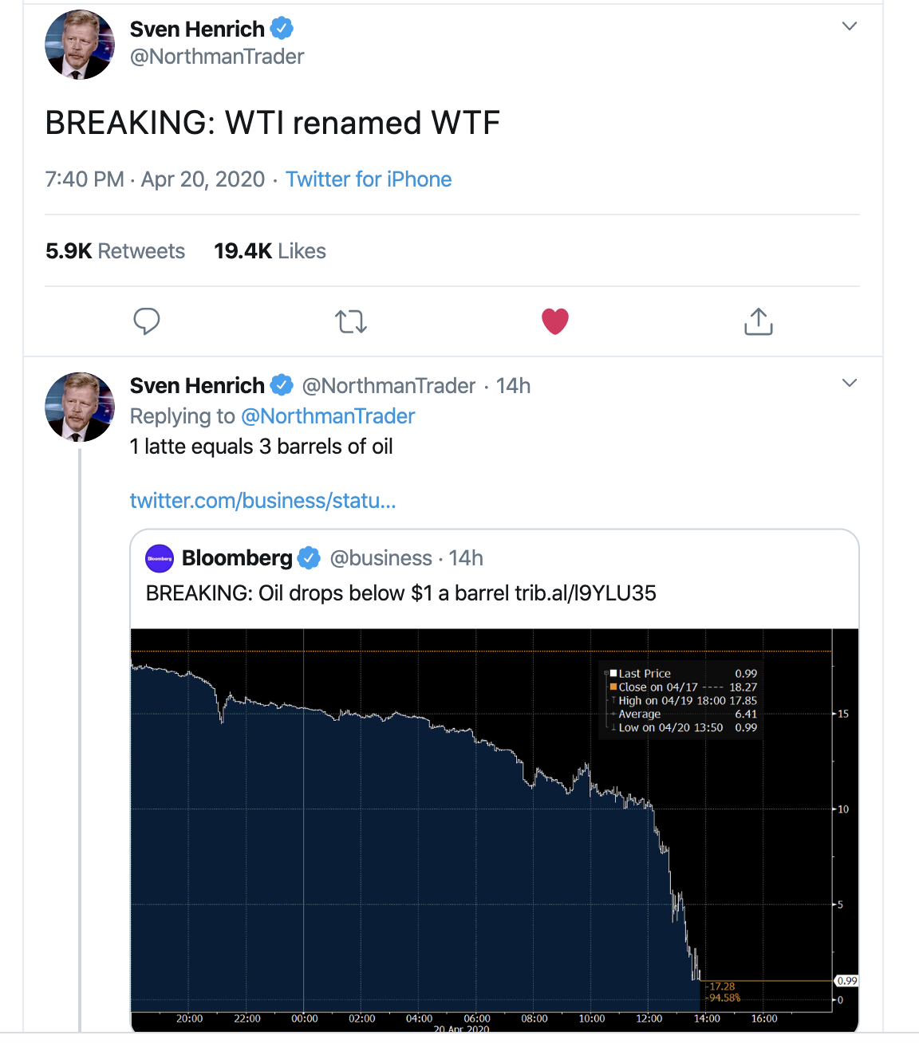Open the Twitter for iPhone link
Screen dimensions: 919x1043
point(369,179)
